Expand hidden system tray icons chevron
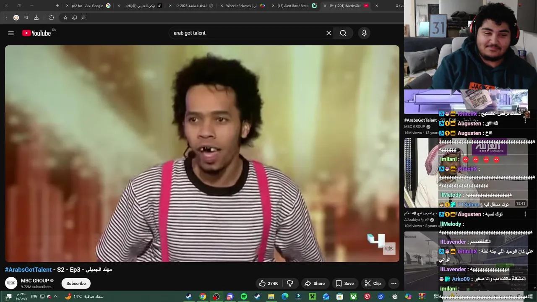 tap(55, 297)
